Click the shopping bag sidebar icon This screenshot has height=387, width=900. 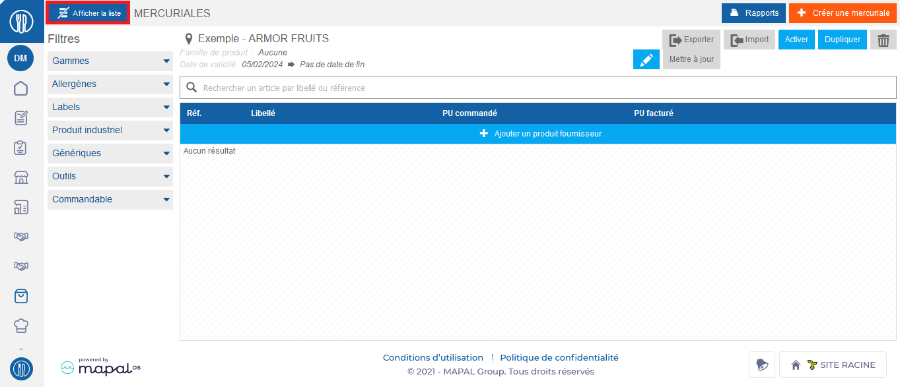click(x=20, y=296)
